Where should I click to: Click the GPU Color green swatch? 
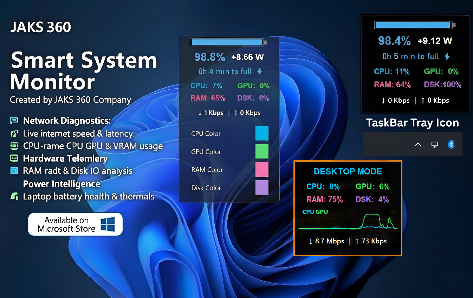(262, 151)
